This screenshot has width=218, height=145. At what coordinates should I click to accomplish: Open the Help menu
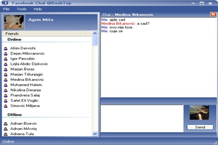click(38, 9)
